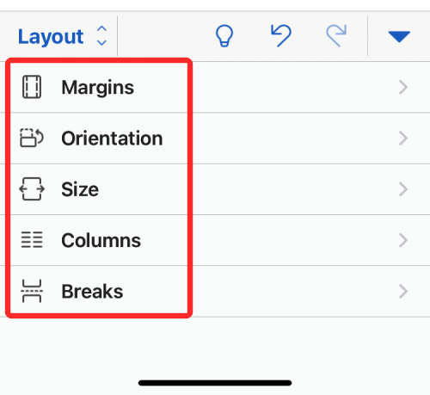Screen dimensions: 430x395
Task: Select the Layout tab label
Action: point(51,37)
